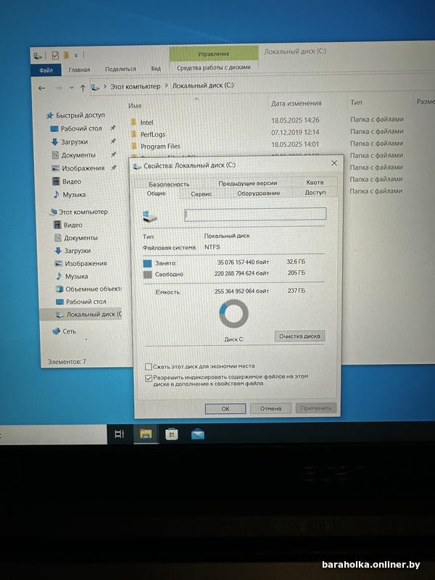
Task: Go up one folder level arrow
Action: point(83,88)
